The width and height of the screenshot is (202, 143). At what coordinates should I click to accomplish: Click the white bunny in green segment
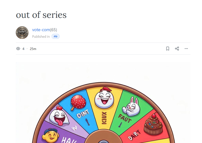[x=131, y=106]
